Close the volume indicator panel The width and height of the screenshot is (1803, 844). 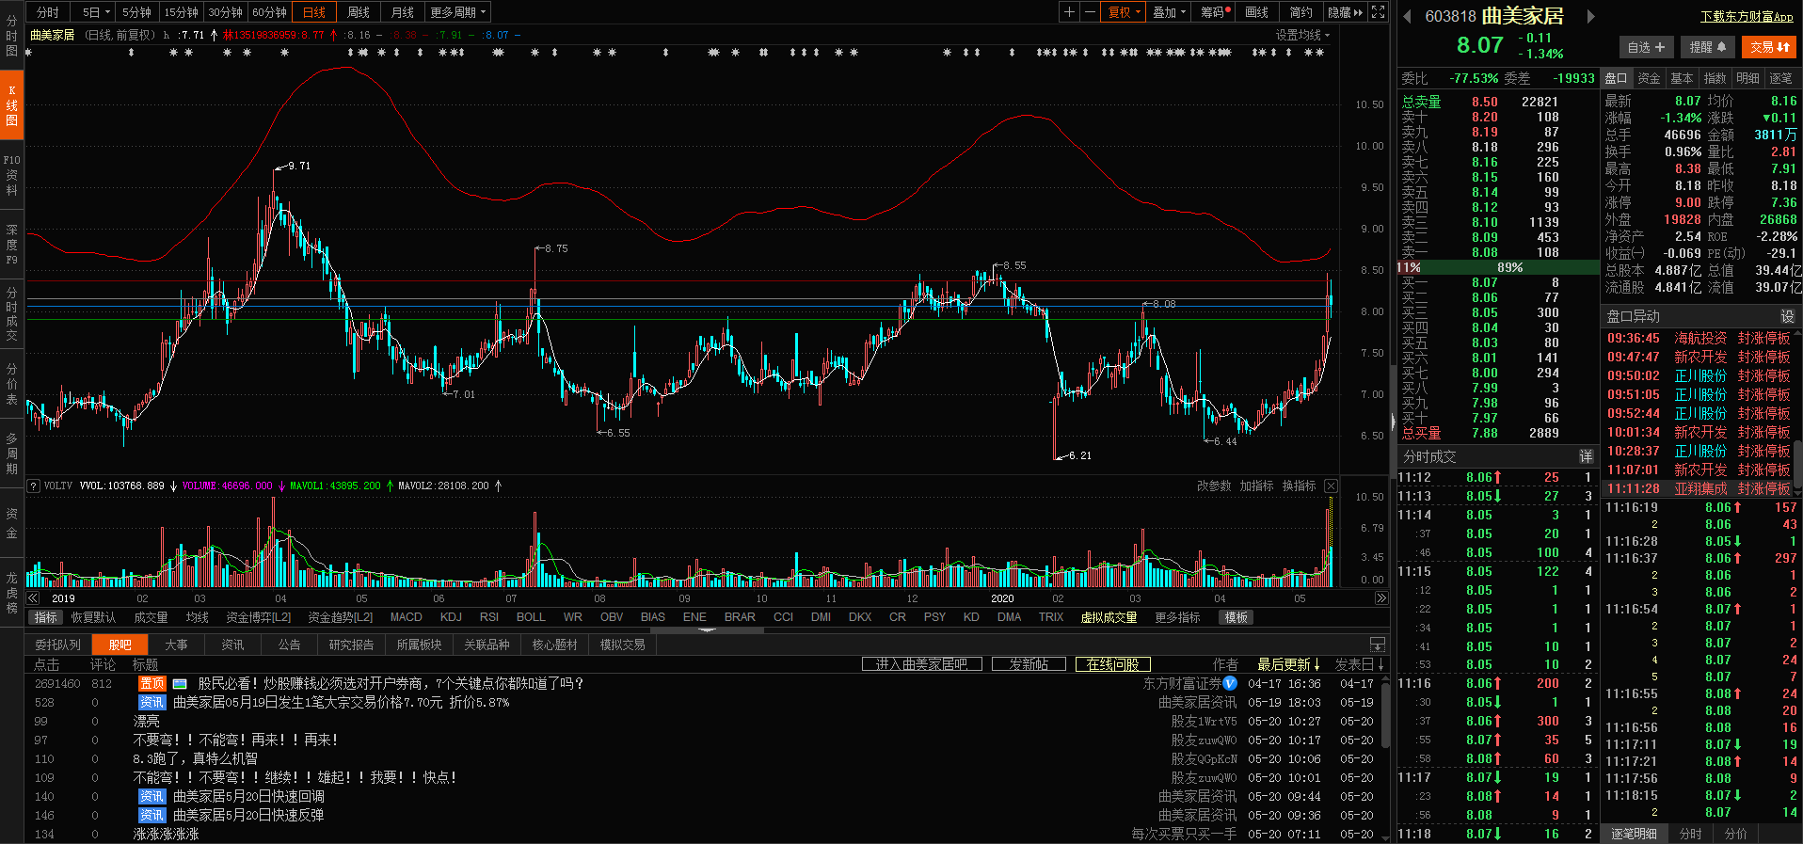pyautogui.click(x=1331, y=486)
